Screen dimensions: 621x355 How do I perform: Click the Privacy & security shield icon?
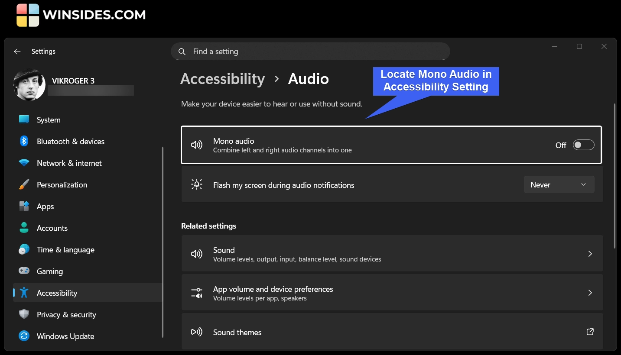(x=24, y=315)
